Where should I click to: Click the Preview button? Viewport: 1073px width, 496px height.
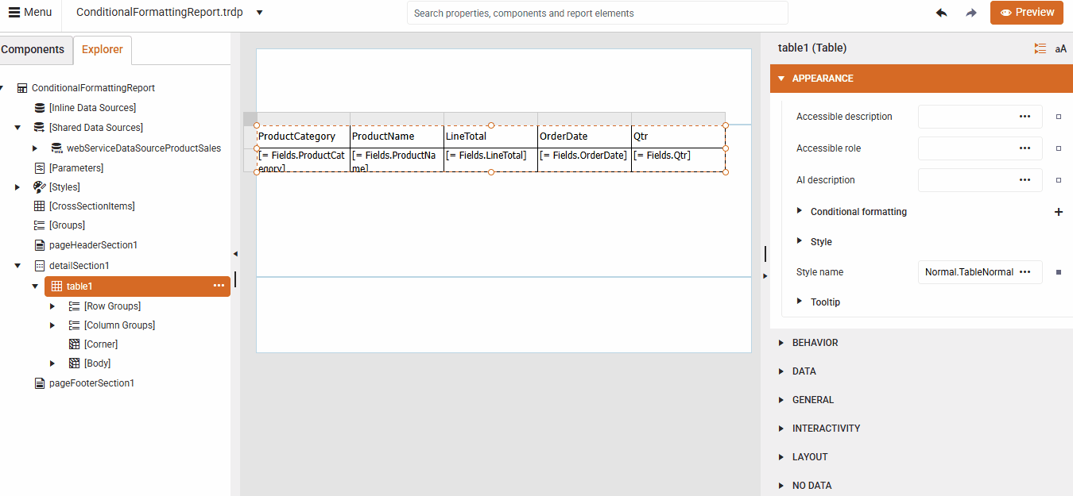coord(1026,13)
